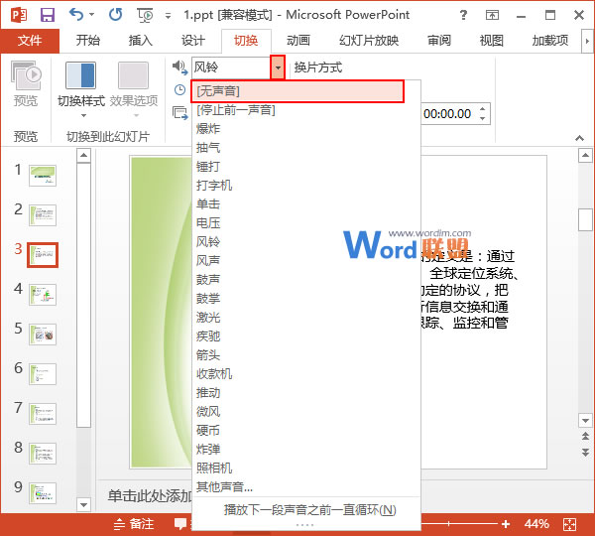This screenshot has height=536, width=595.
Task: Select slide 1 thumbnail
Action: 43,176
